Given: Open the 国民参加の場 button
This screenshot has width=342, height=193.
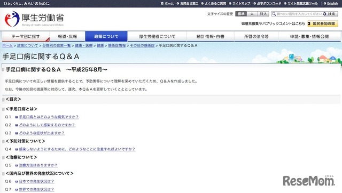Looking at the screenshot, I should (323, 23).
